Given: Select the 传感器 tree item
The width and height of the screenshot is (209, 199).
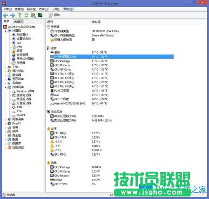Looking at the screenshot, I should [19, 63].
